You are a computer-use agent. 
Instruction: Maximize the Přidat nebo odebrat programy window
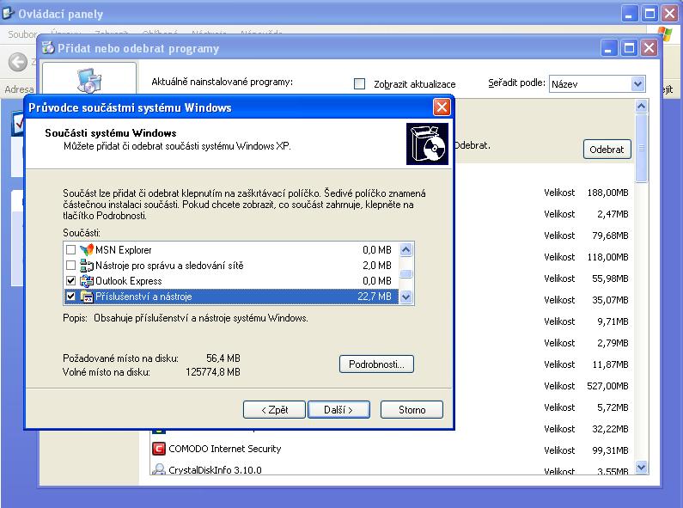point(629,47)
